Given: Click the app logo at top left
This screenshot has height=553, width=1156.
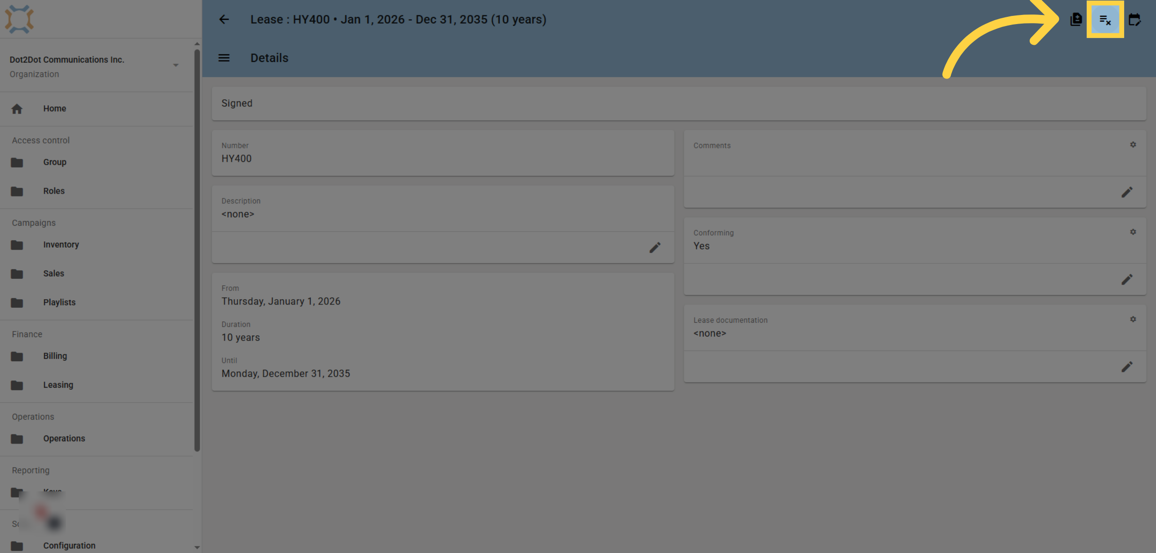Looking at the screenshot, I should point(19,19).
